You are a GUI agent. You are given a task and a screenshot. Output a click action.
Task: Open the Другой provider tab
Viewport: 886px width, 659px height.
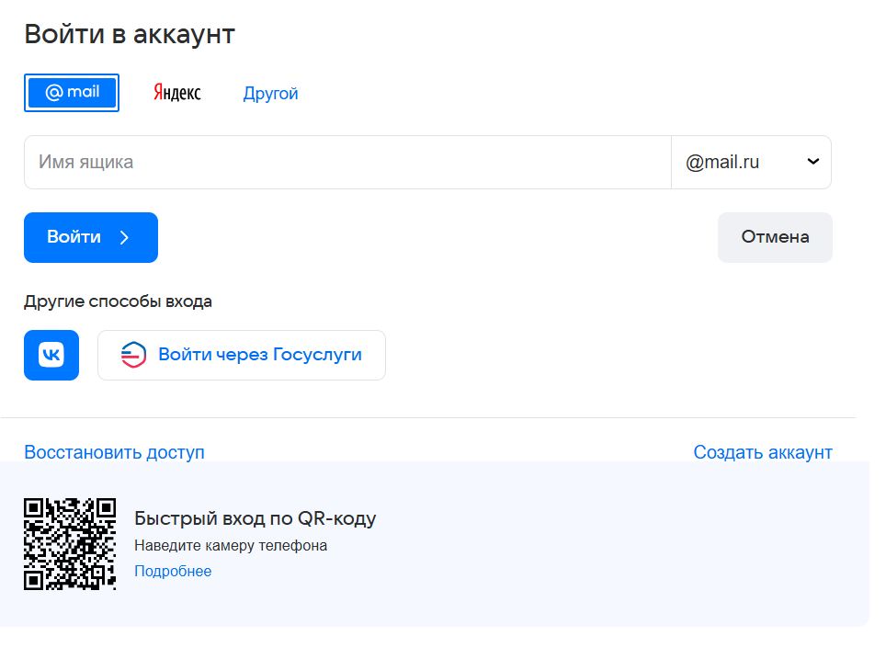270,93
